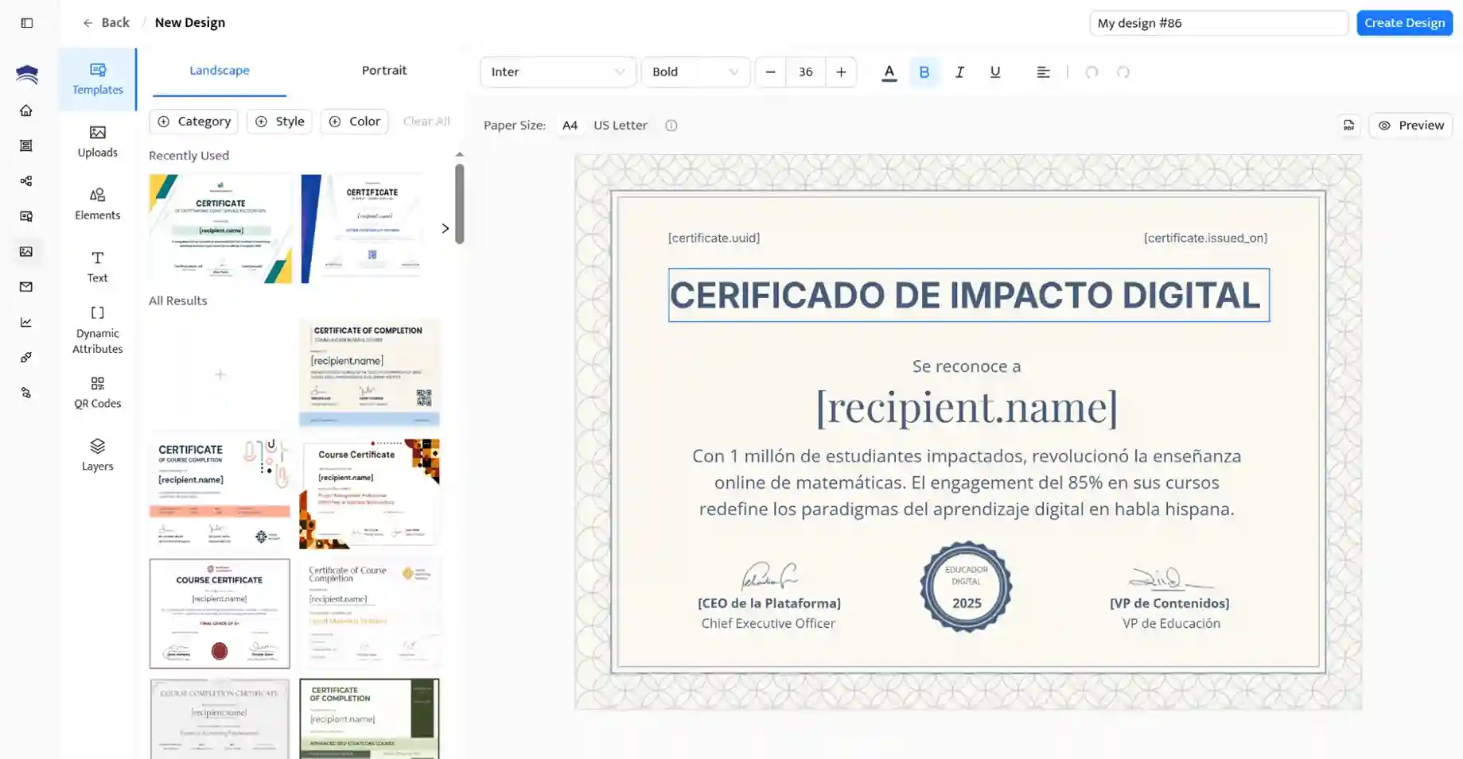Switch to the Landscape tab
The image size is (1463, 759).
(x=219, y=71)
